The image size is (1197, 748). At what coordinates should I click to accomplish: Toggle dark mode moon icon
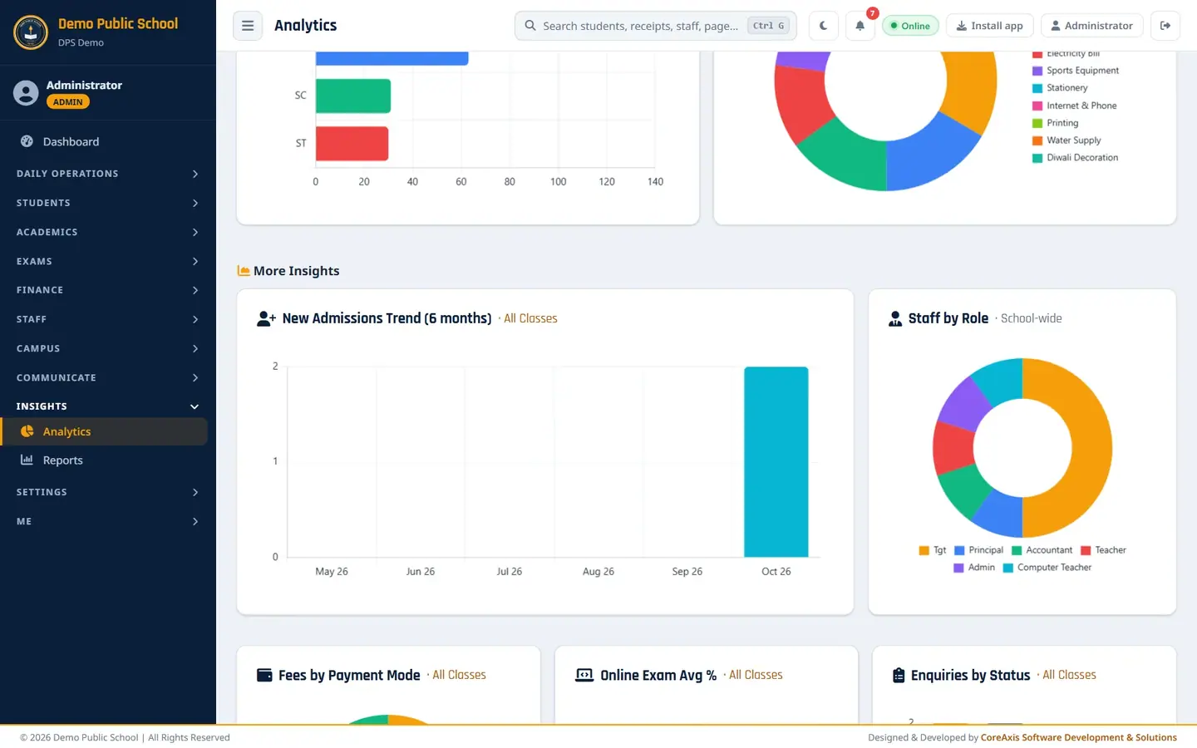click(823, 26)
